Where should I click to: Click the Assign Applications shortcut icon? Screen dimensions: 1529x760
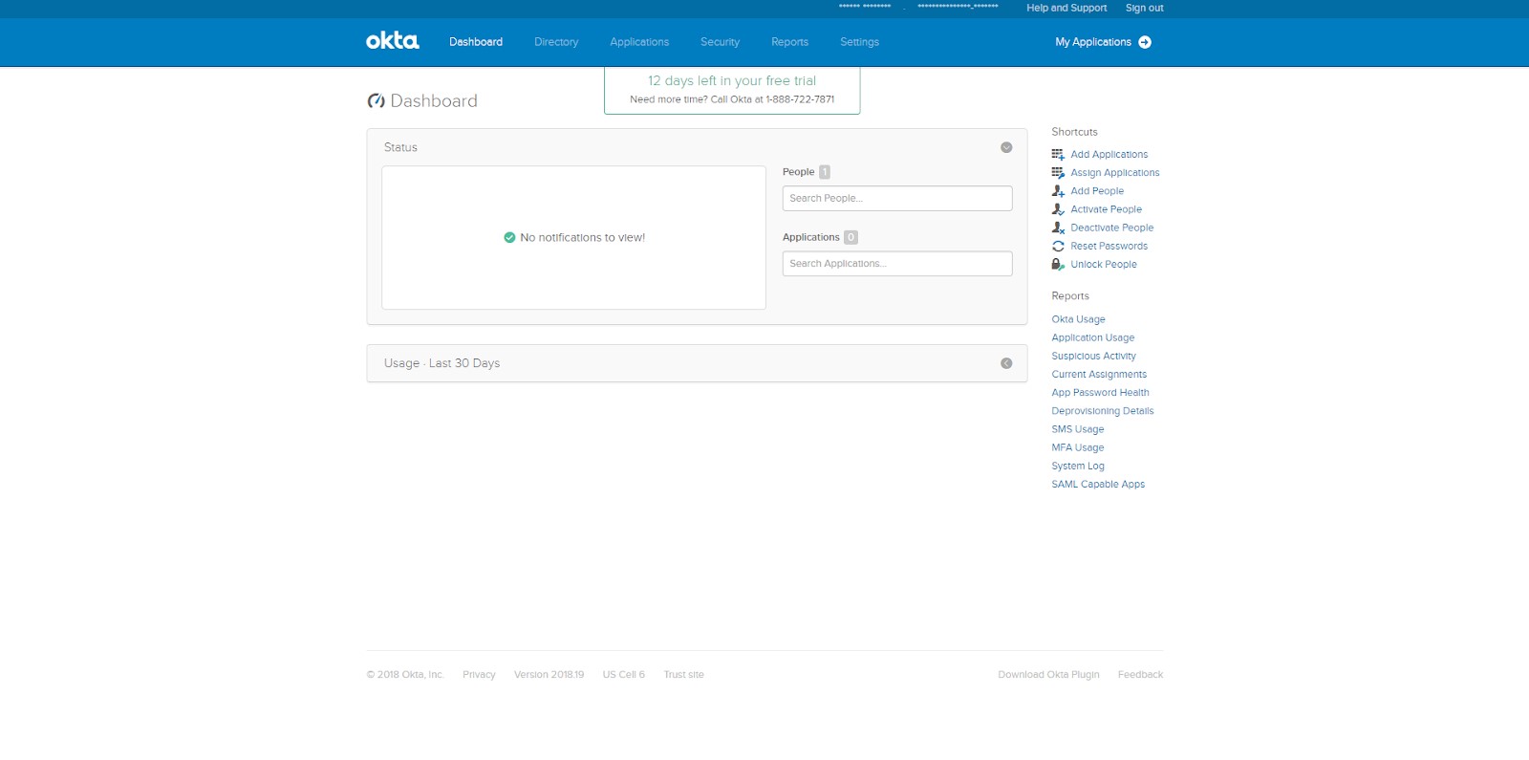[x=1058, y=173]
